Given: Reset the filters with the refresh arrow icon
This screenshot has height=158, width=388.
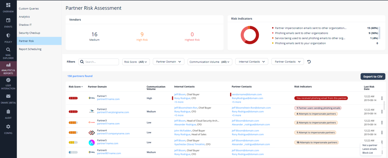Looking at the screenshot, I should (x=309, y=61).
